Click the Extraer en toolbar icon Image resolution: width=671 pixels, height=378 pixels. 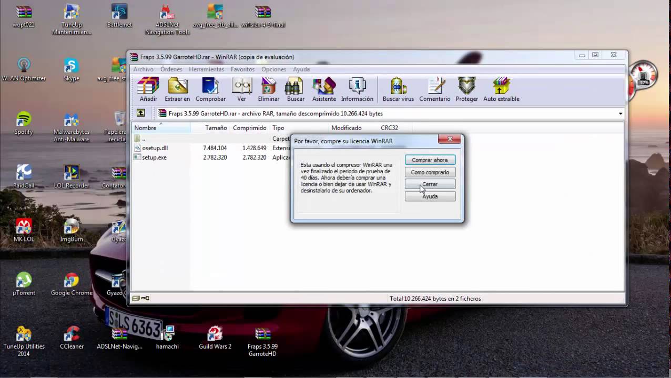click(x=177, y=89)
